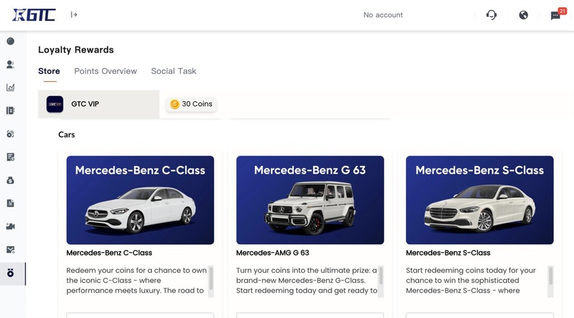
Task: Click the sidebar expand arrow icon
Action: click(x=74, y=15)
